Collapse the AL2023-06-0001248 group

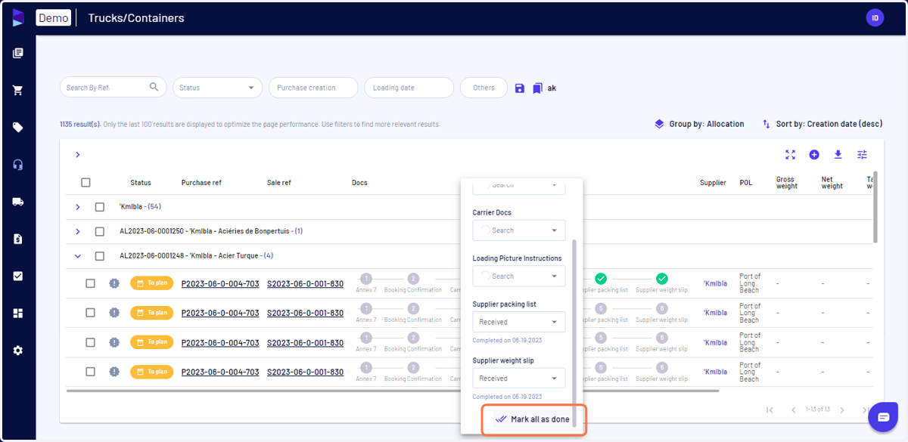[x=77, y=256]
